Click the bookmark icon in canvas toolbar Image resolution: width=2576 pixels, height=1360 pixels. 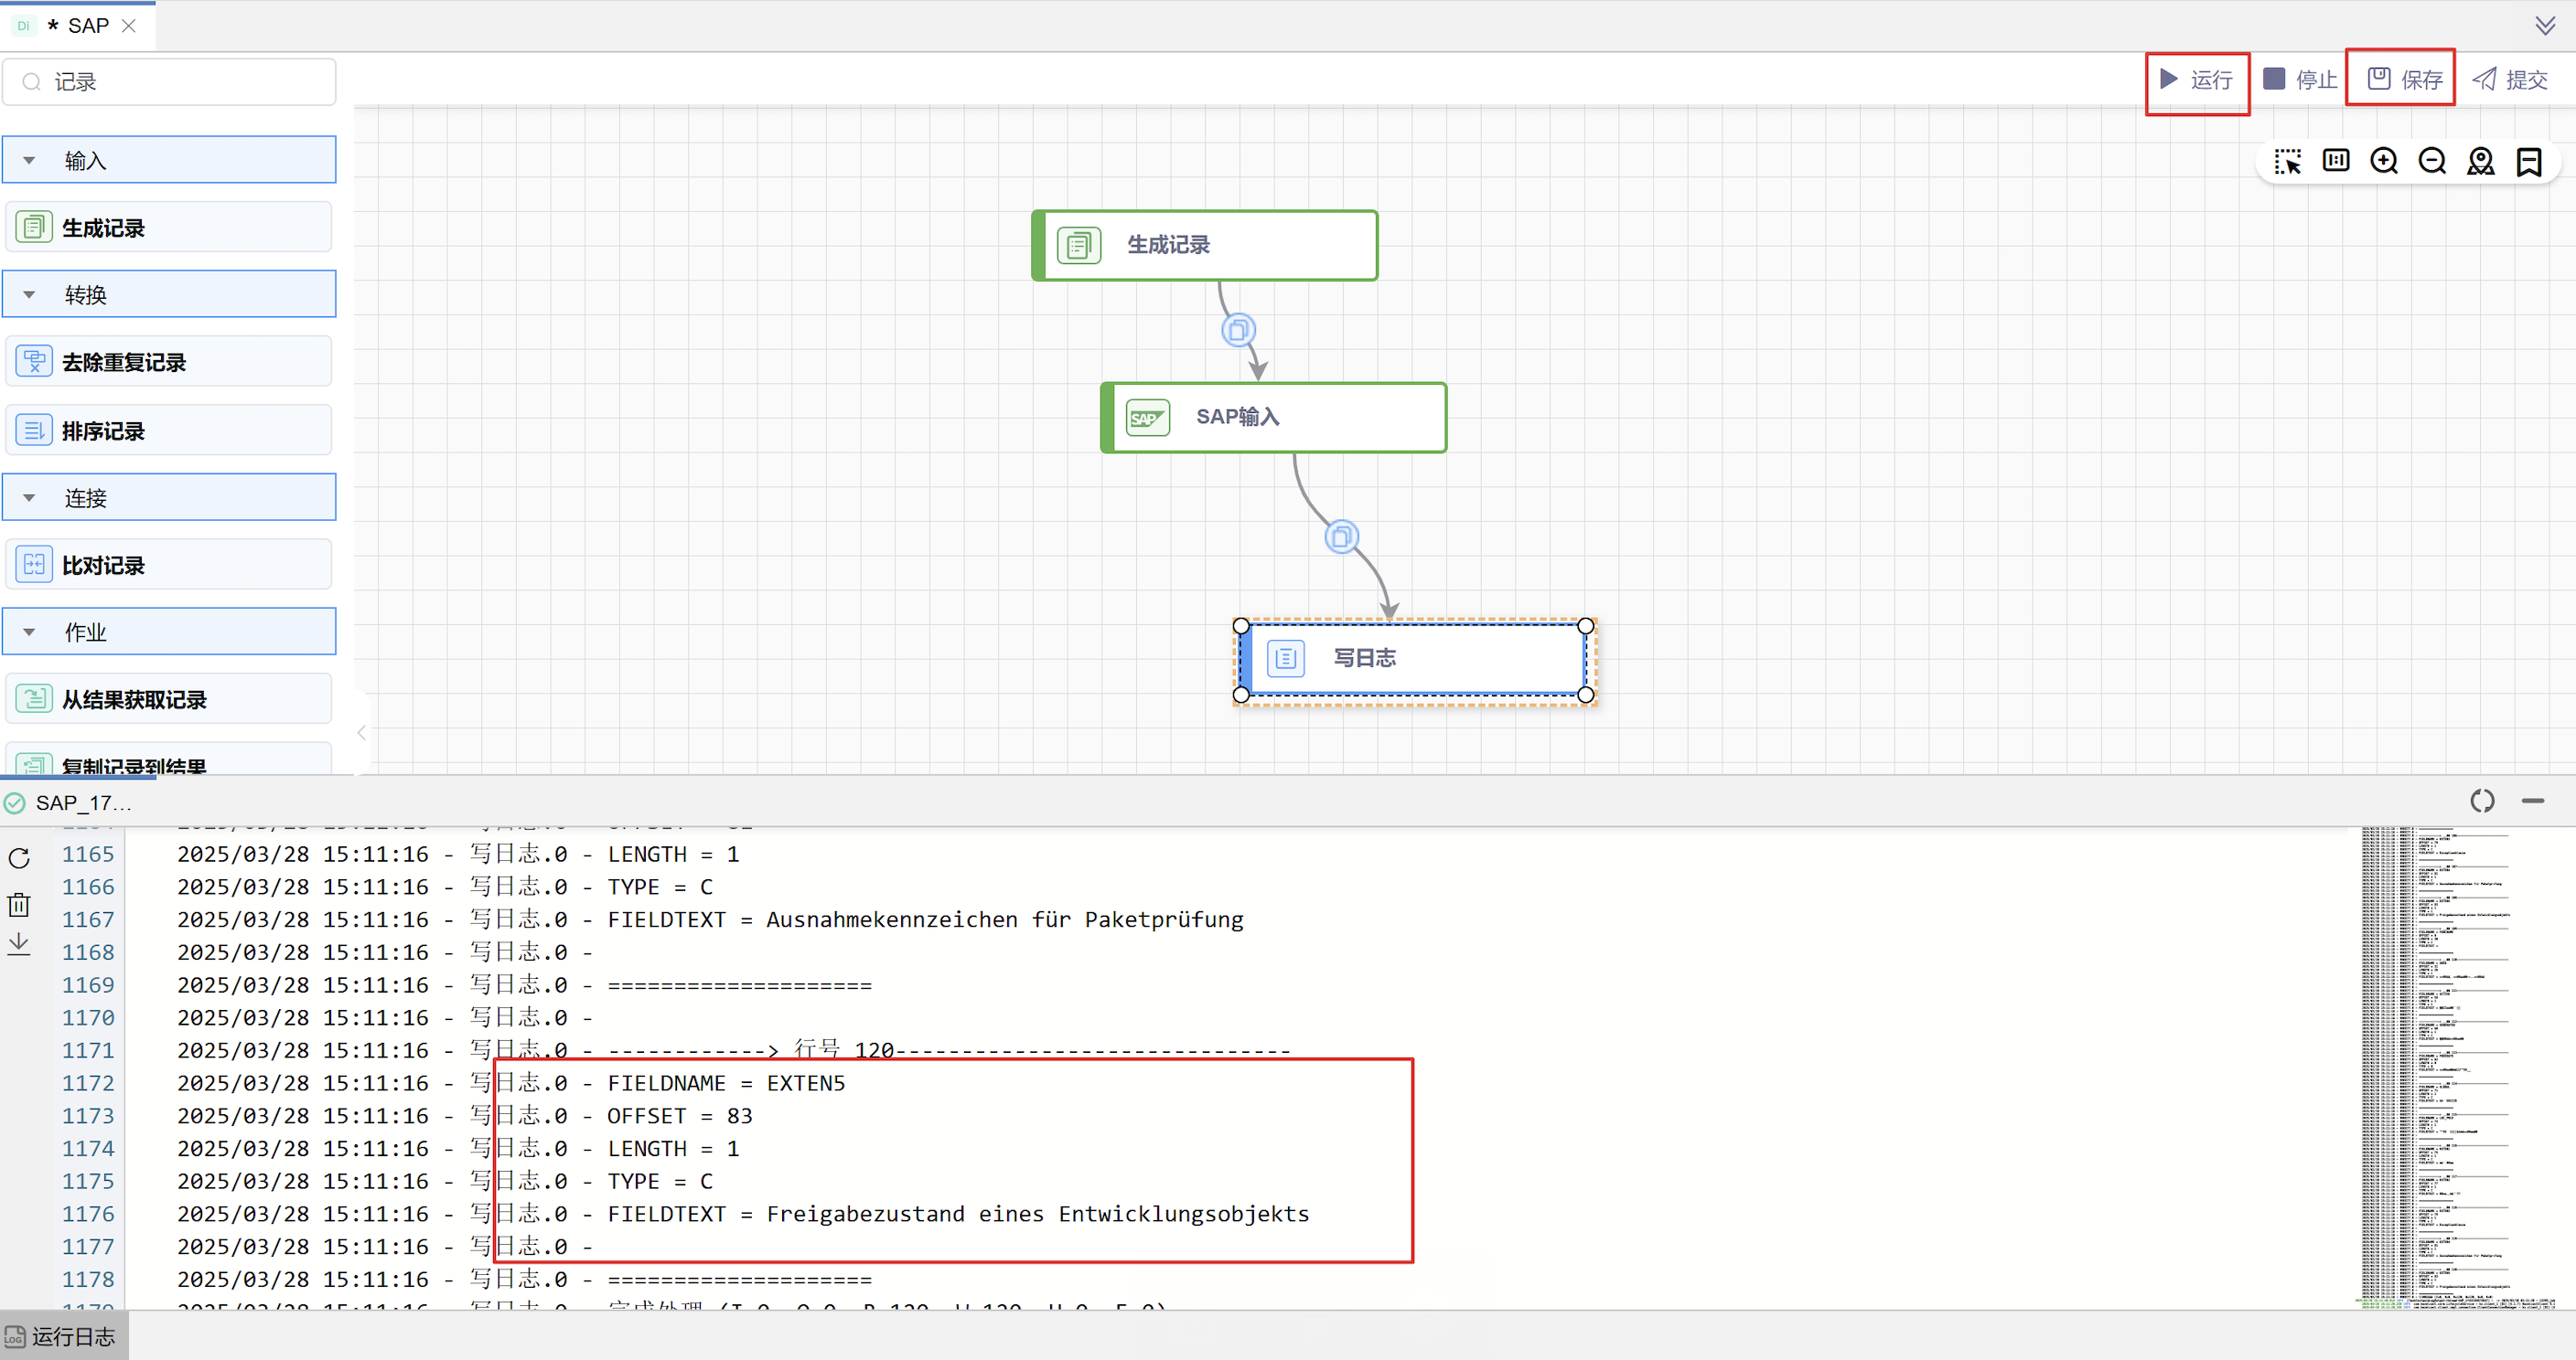(2529, 161)
